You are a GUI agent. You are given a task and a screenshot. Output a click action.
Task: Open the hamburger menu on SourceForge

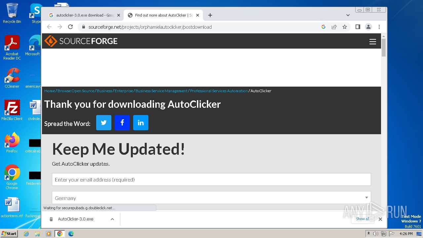tap(373, 41)
